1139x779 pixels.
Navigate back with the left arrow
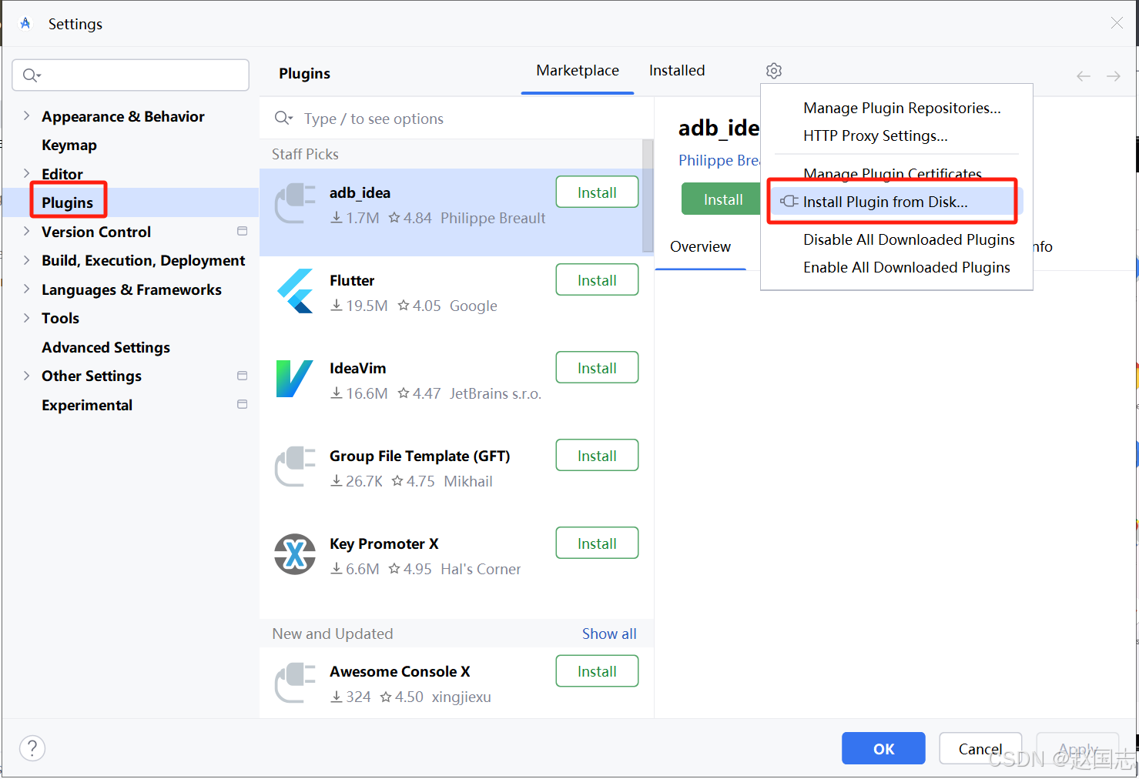[x=1084, y=76]
